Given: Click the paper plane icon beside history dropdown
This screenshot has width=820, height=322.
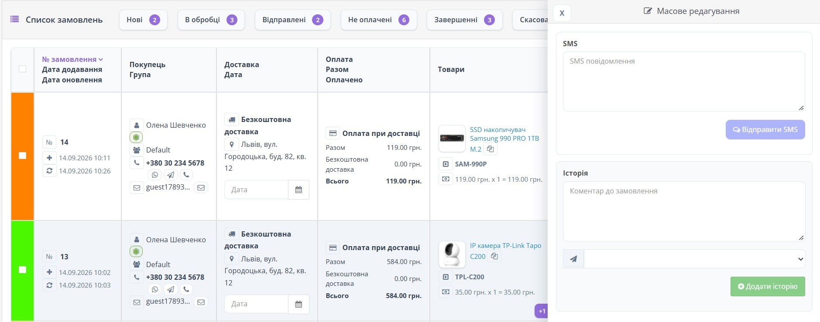Looking at the screenshot, I should coord(573,259).
